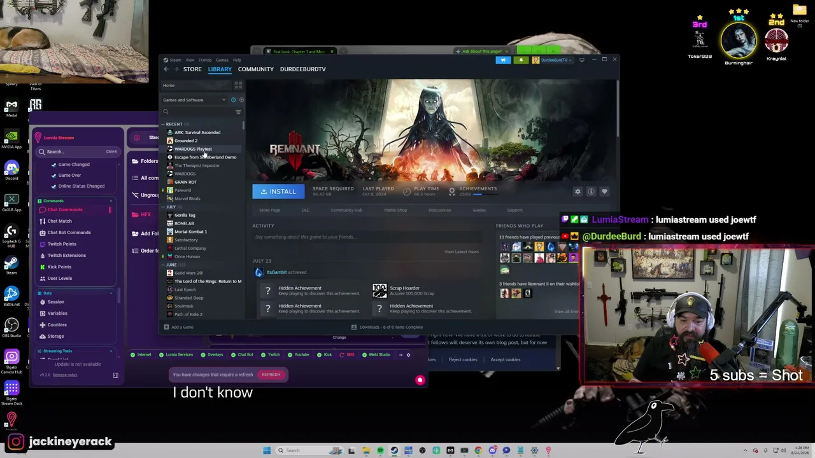This screenshot has width=815, height=458.
Task: Open the Friends menu in Steam
Action: pos(205,60)
